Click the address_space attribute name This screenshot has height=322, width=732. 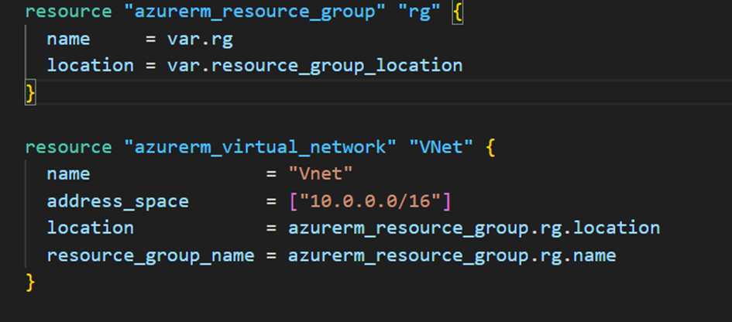click(118, 201)
